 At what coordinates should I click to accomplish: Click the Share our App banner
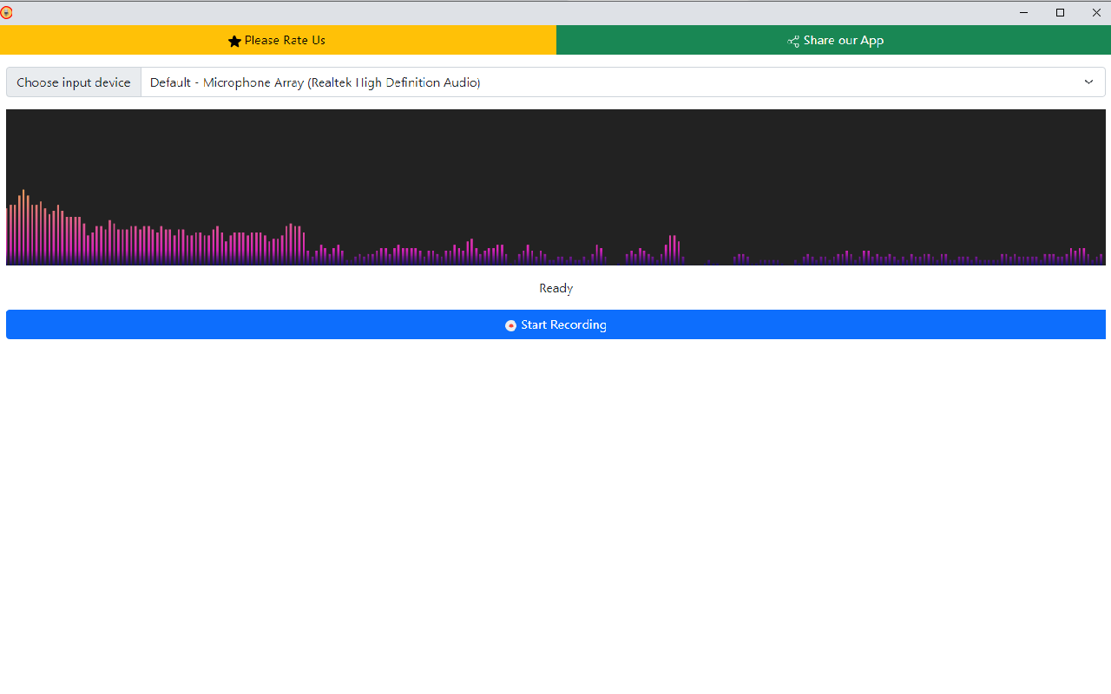pyautogui.click(x=833, y=40)
